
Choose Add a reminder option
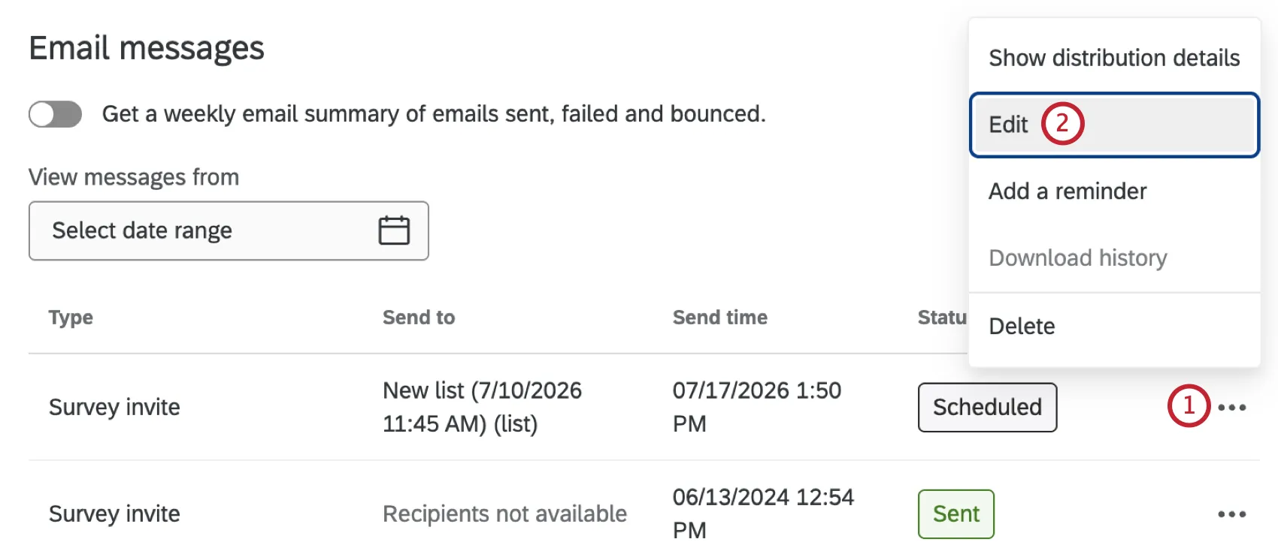(x=1114, y=191)
